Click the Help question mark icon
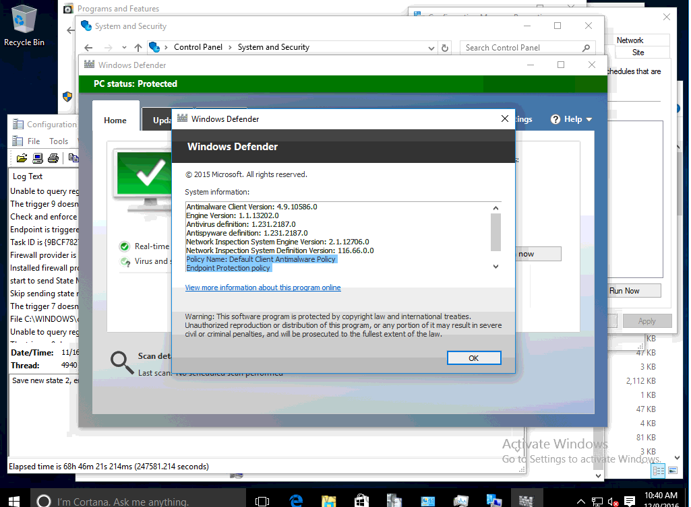 pos(555,119)
